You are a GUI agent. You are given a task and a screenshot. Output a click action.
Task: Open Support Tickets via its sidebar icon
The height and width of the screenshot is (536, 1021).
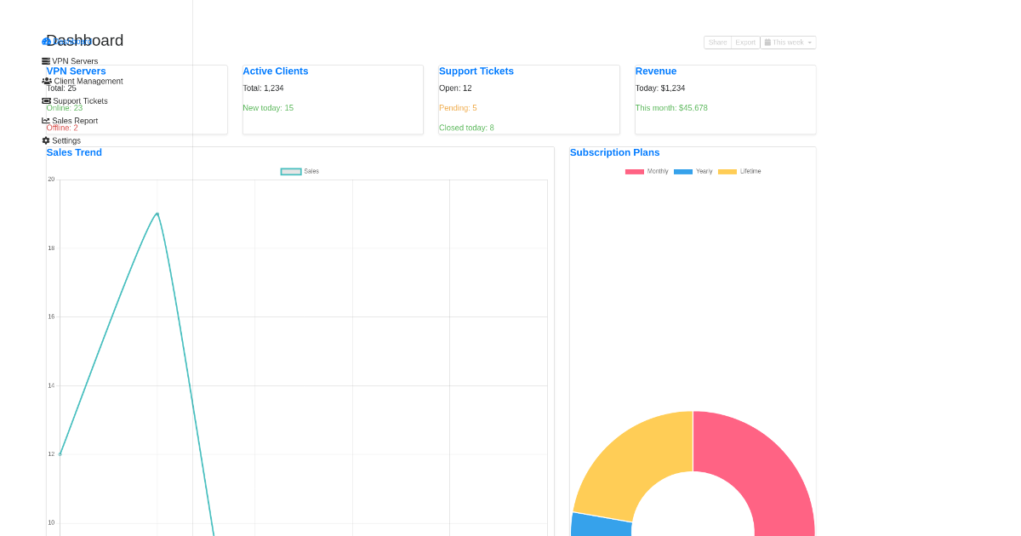(x=45, y=100)
